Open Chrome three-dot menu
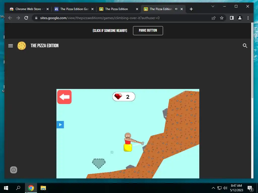 (x=248, y=18)
